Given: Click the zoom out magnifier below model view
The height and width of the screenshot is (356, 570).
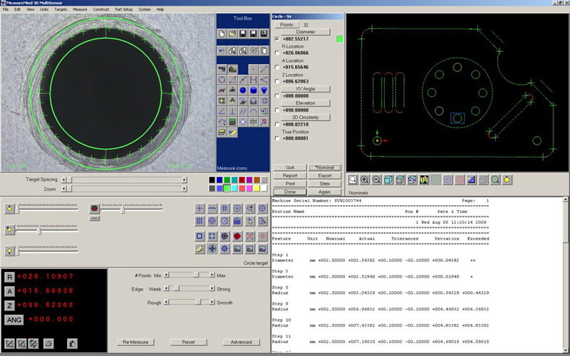Looking at the screenshot, I should 377,180.
